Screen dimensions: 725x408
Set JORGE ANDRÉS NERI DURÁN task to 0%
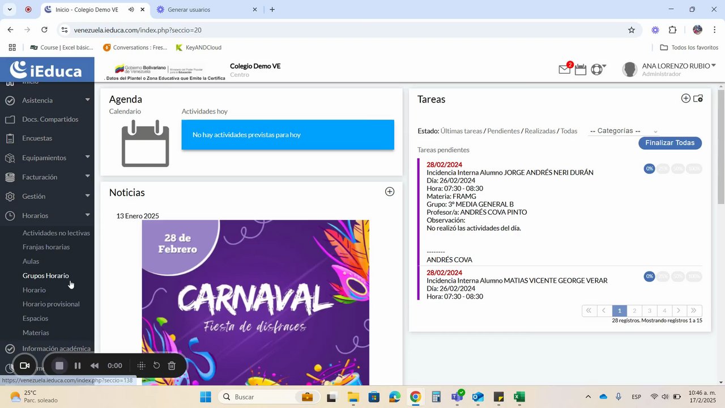point(649,169)
